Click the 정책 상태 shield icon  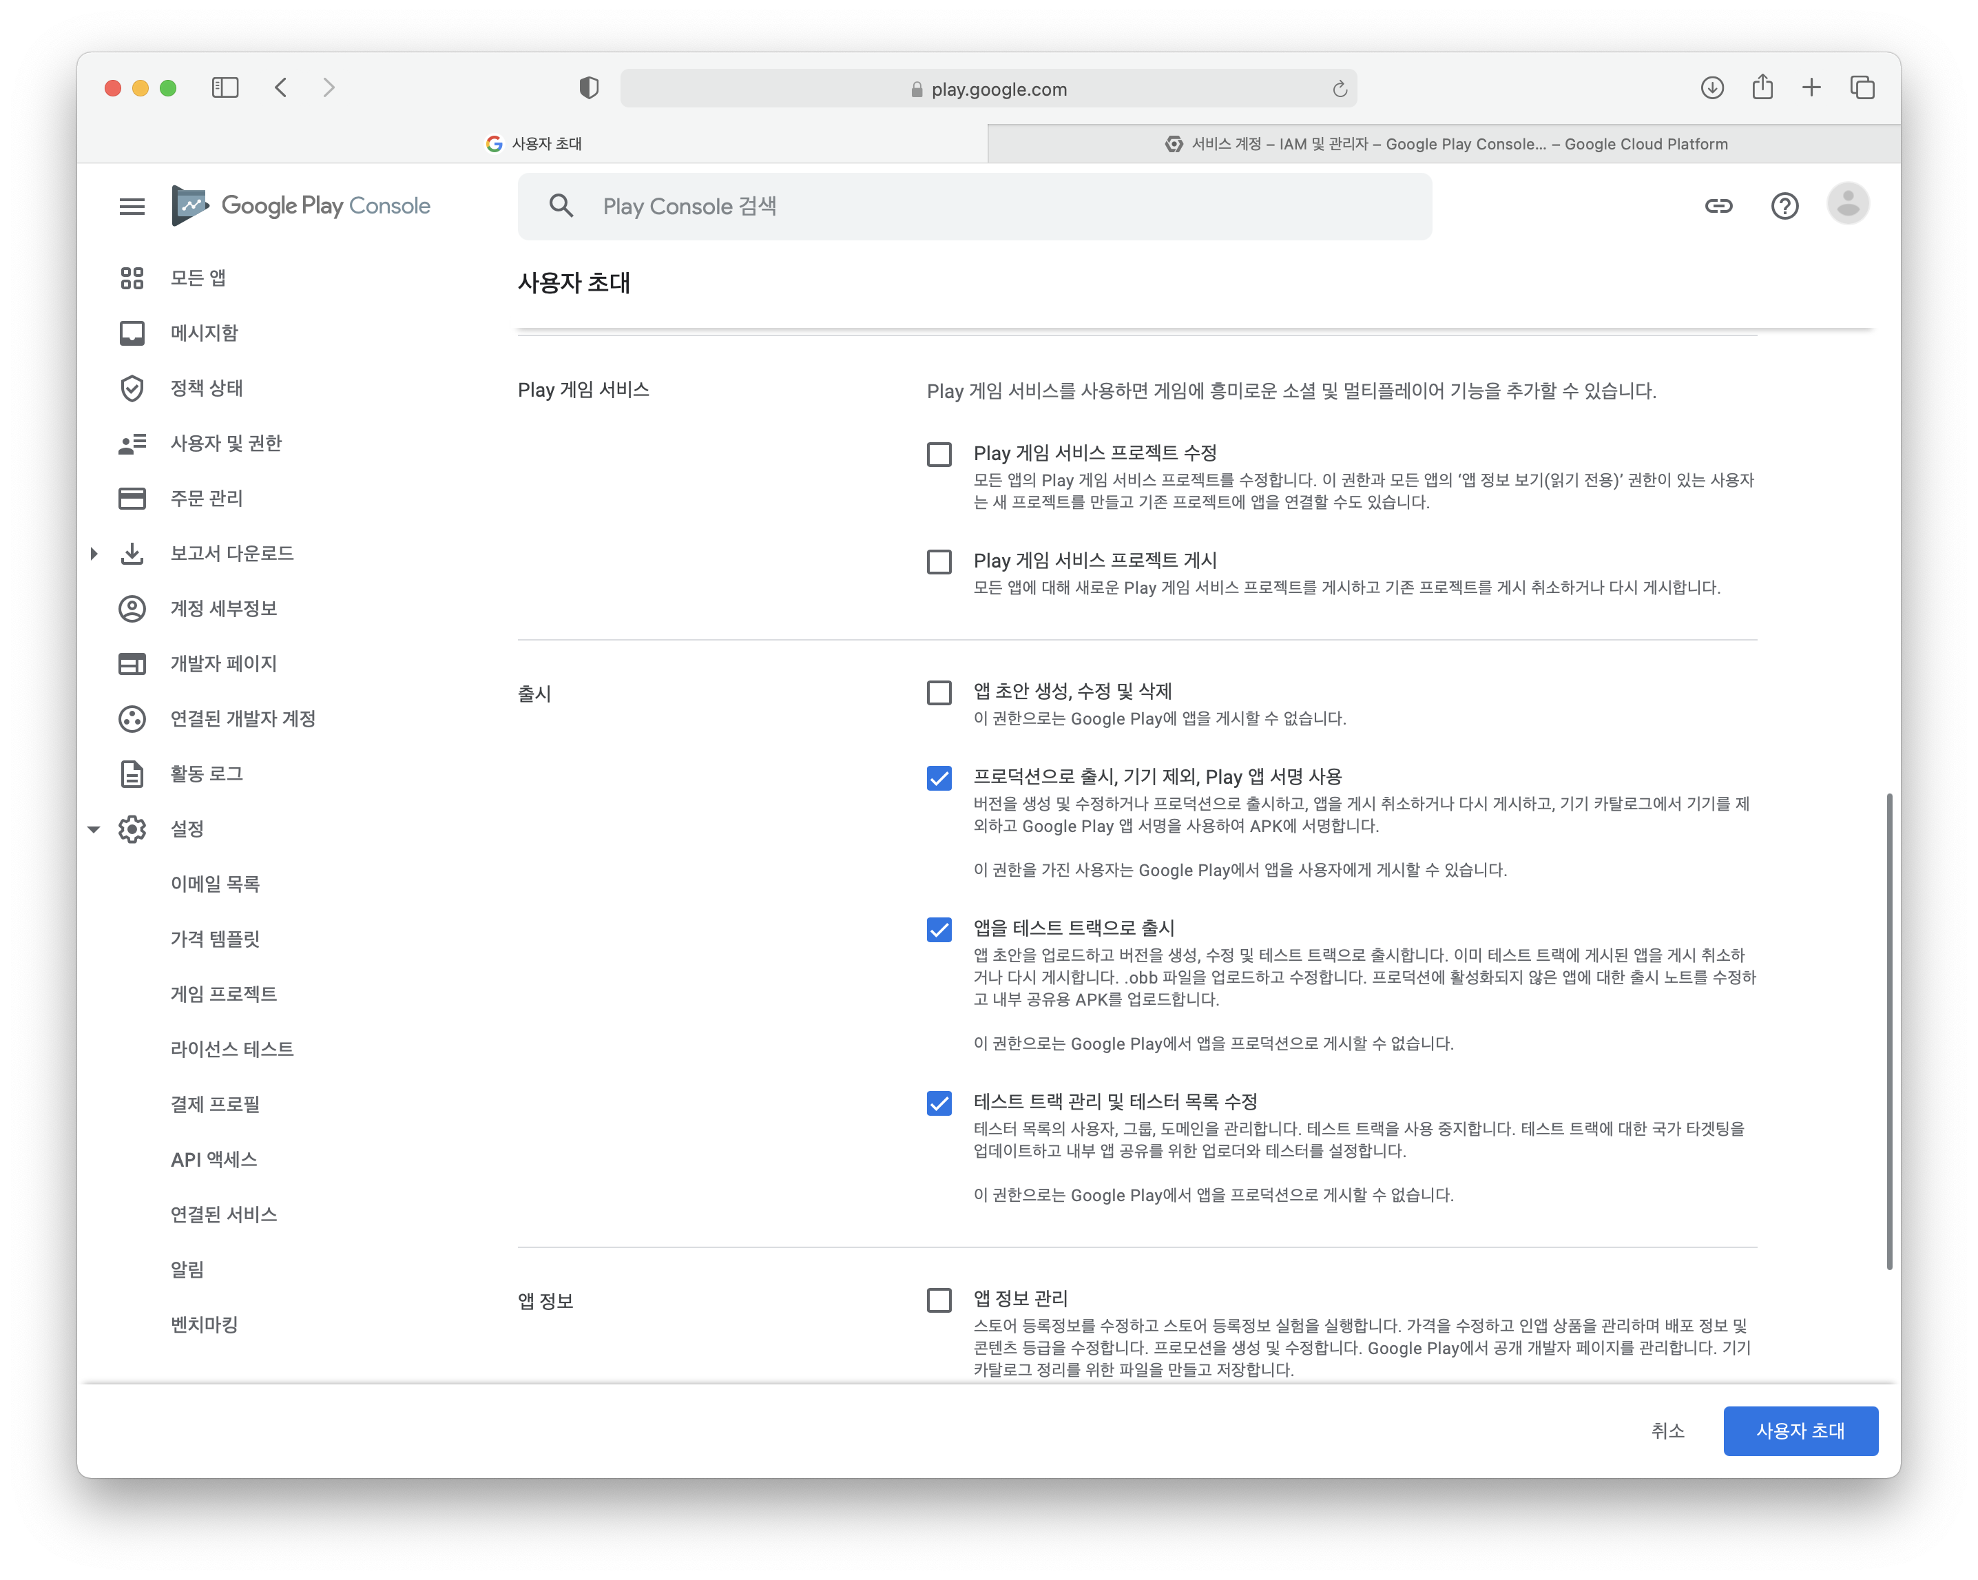coord(132,388)
